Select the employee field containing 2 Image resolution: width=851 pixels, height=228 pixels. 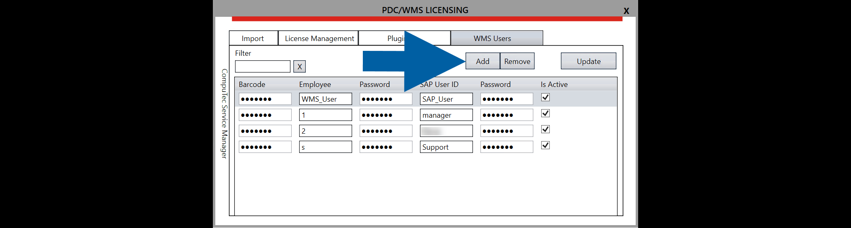pos(325,131)
